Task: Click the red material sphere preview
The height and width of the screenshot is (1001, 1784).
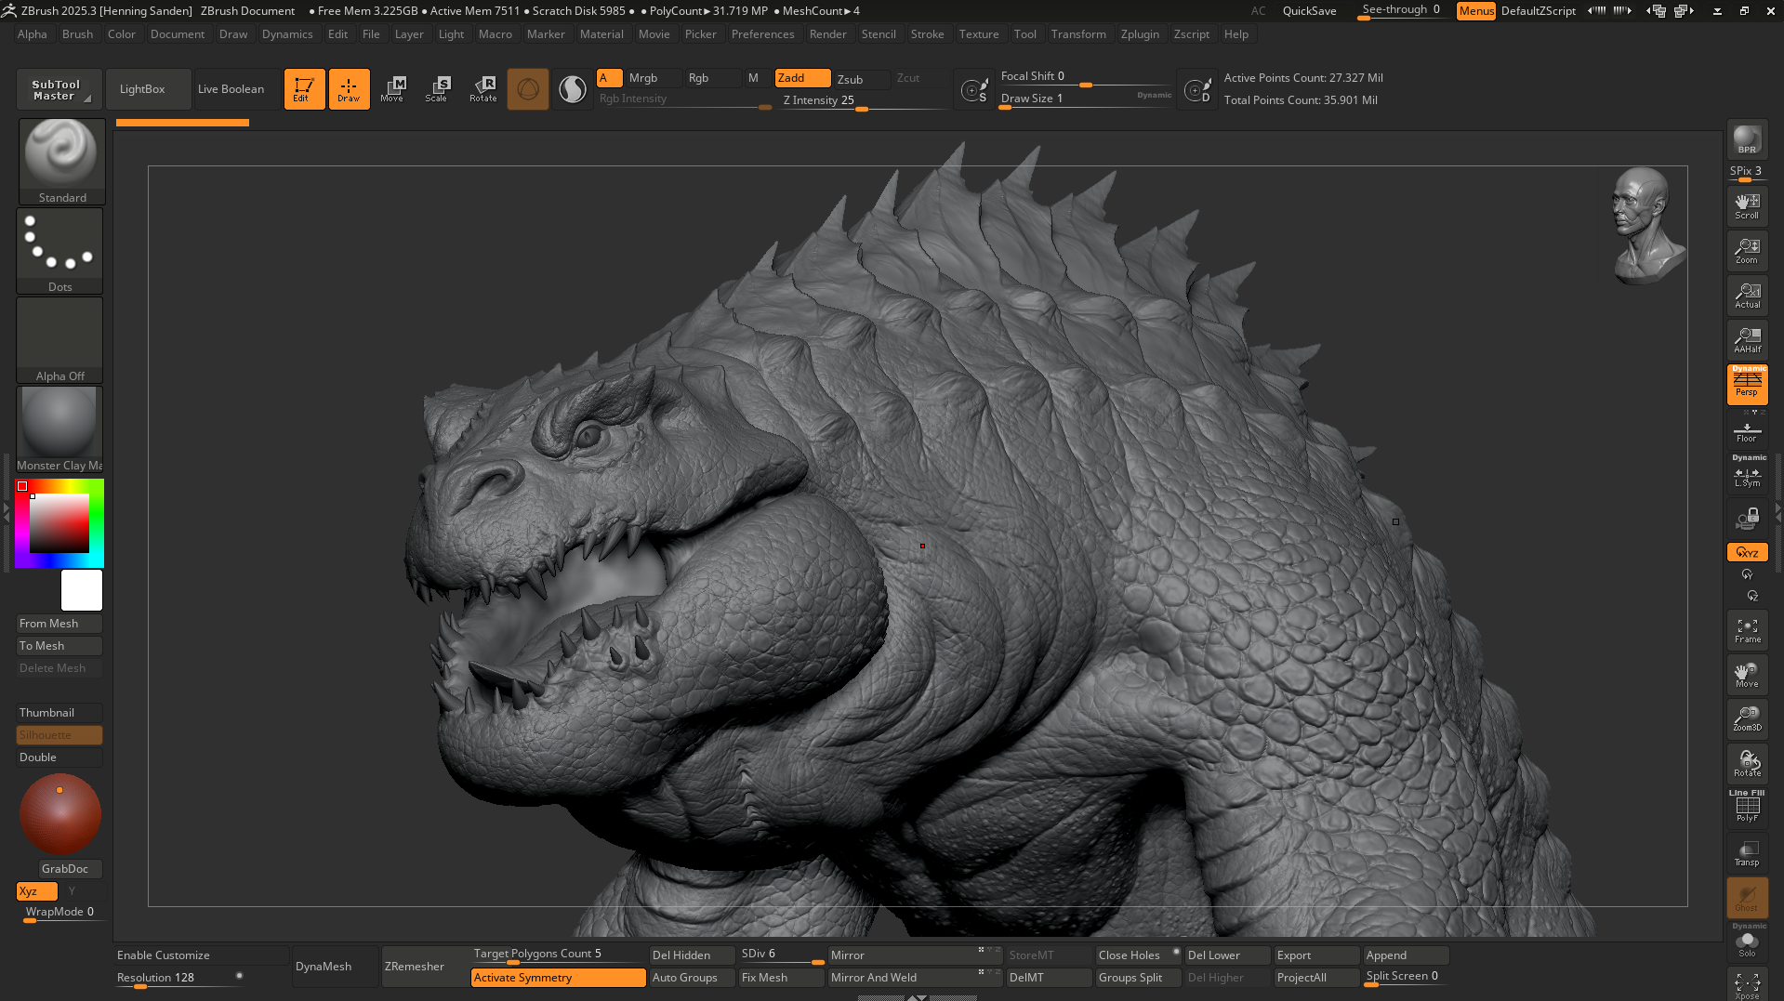Action: click(60, 814)
